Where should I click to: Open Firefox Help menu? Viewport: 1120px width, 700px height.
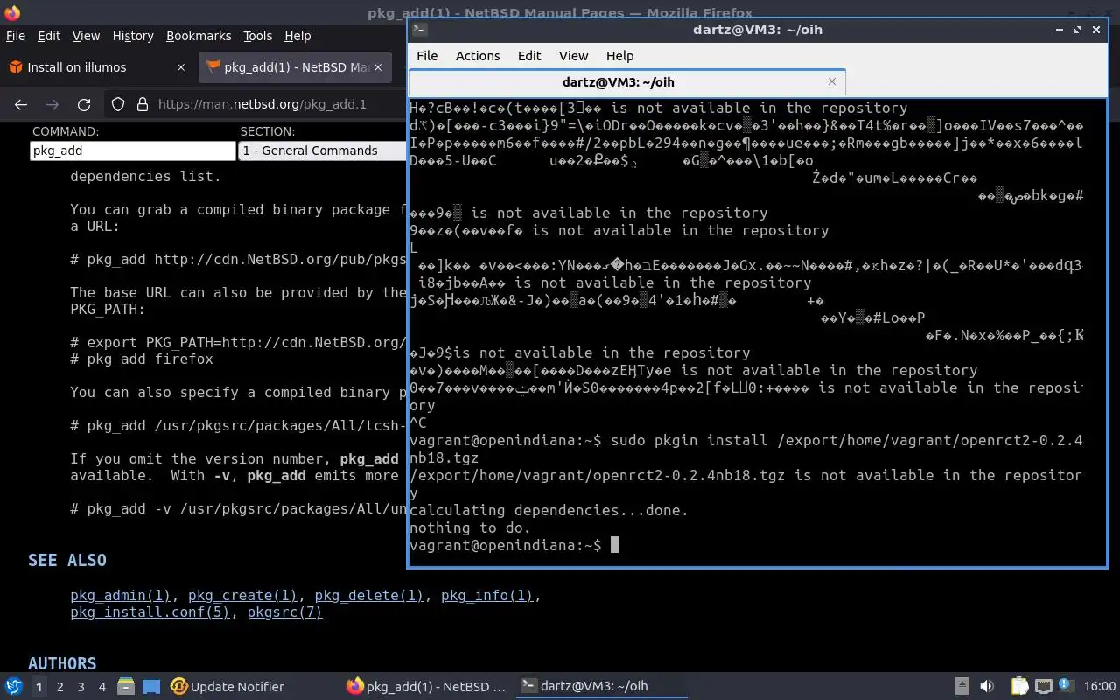tap(297, 36)
